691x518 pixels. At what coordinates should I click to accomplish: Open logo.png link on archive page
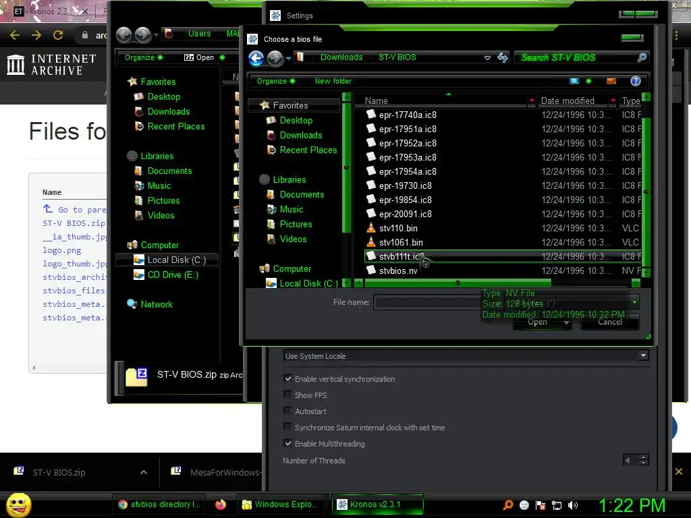(61, 250)
